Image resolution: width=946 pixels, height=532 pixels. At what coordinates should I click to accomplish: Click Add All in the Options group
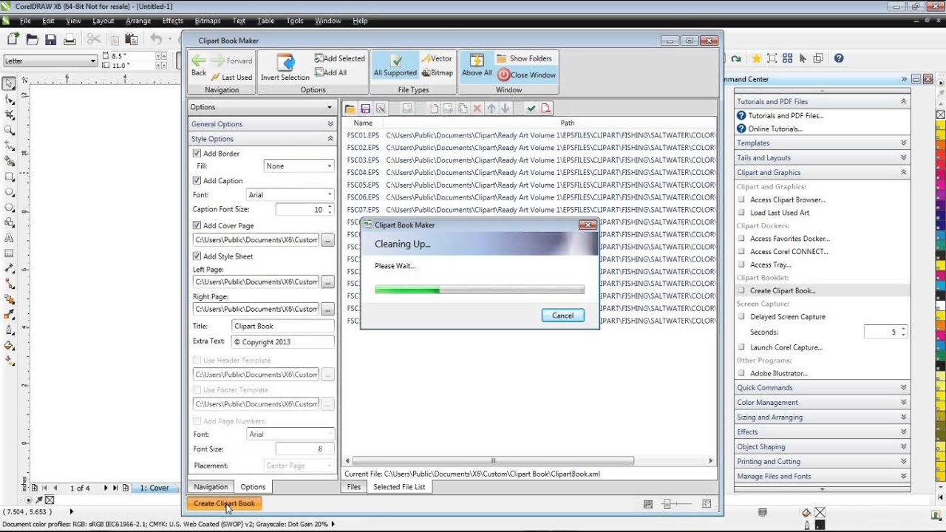pos(330,72)
